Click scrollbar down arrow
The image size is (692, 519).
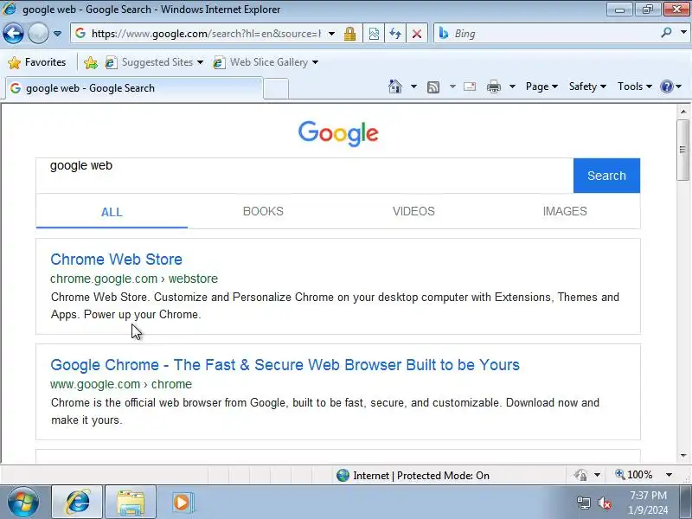(682, 456)
